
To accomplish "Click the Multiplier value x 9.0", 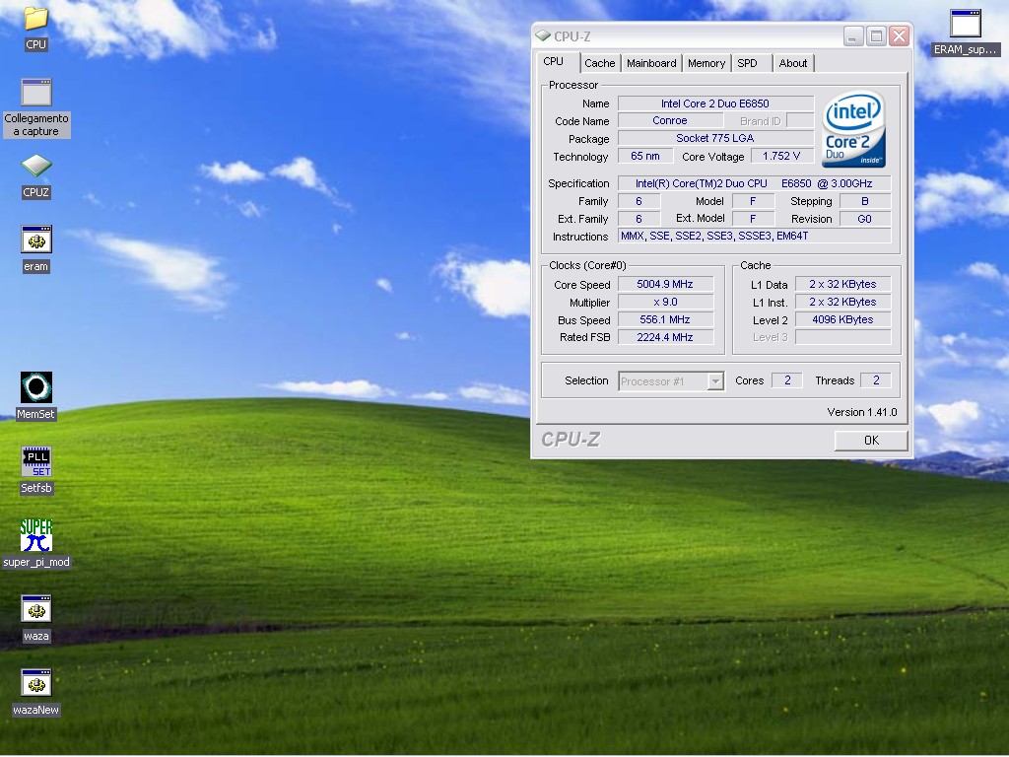I will click(665, 302).
